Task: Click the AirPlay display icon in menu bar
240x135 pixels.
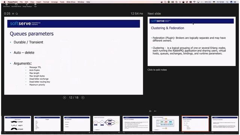Action: click(198, 2)
